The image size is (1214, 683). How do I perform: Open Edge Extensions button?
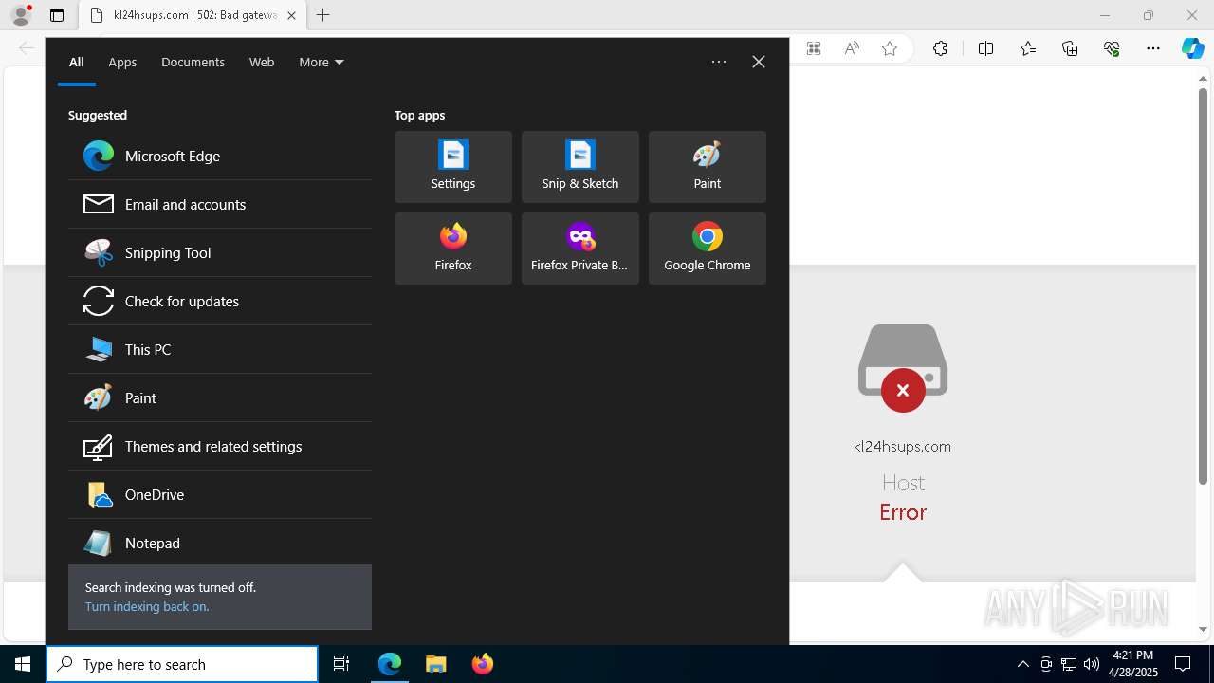[x=940, y=48]
